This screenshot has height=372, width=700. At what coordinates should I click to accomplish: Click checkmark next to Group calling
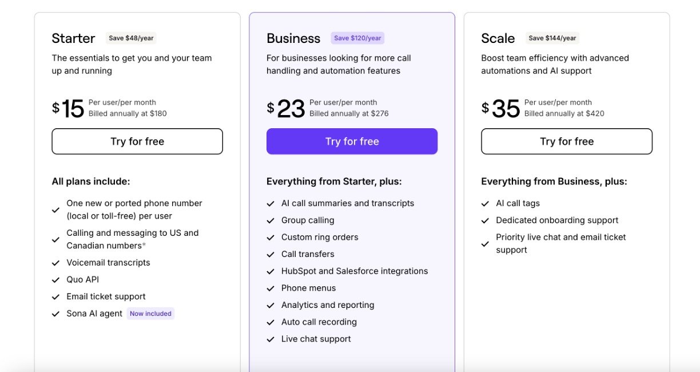coord(271,220)
